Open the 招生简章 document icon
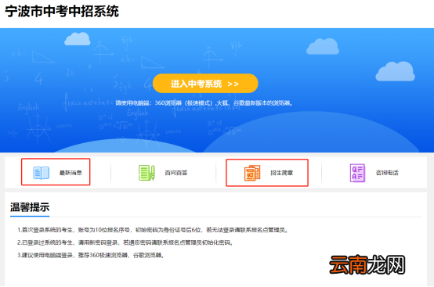 [x=252, y=173]
